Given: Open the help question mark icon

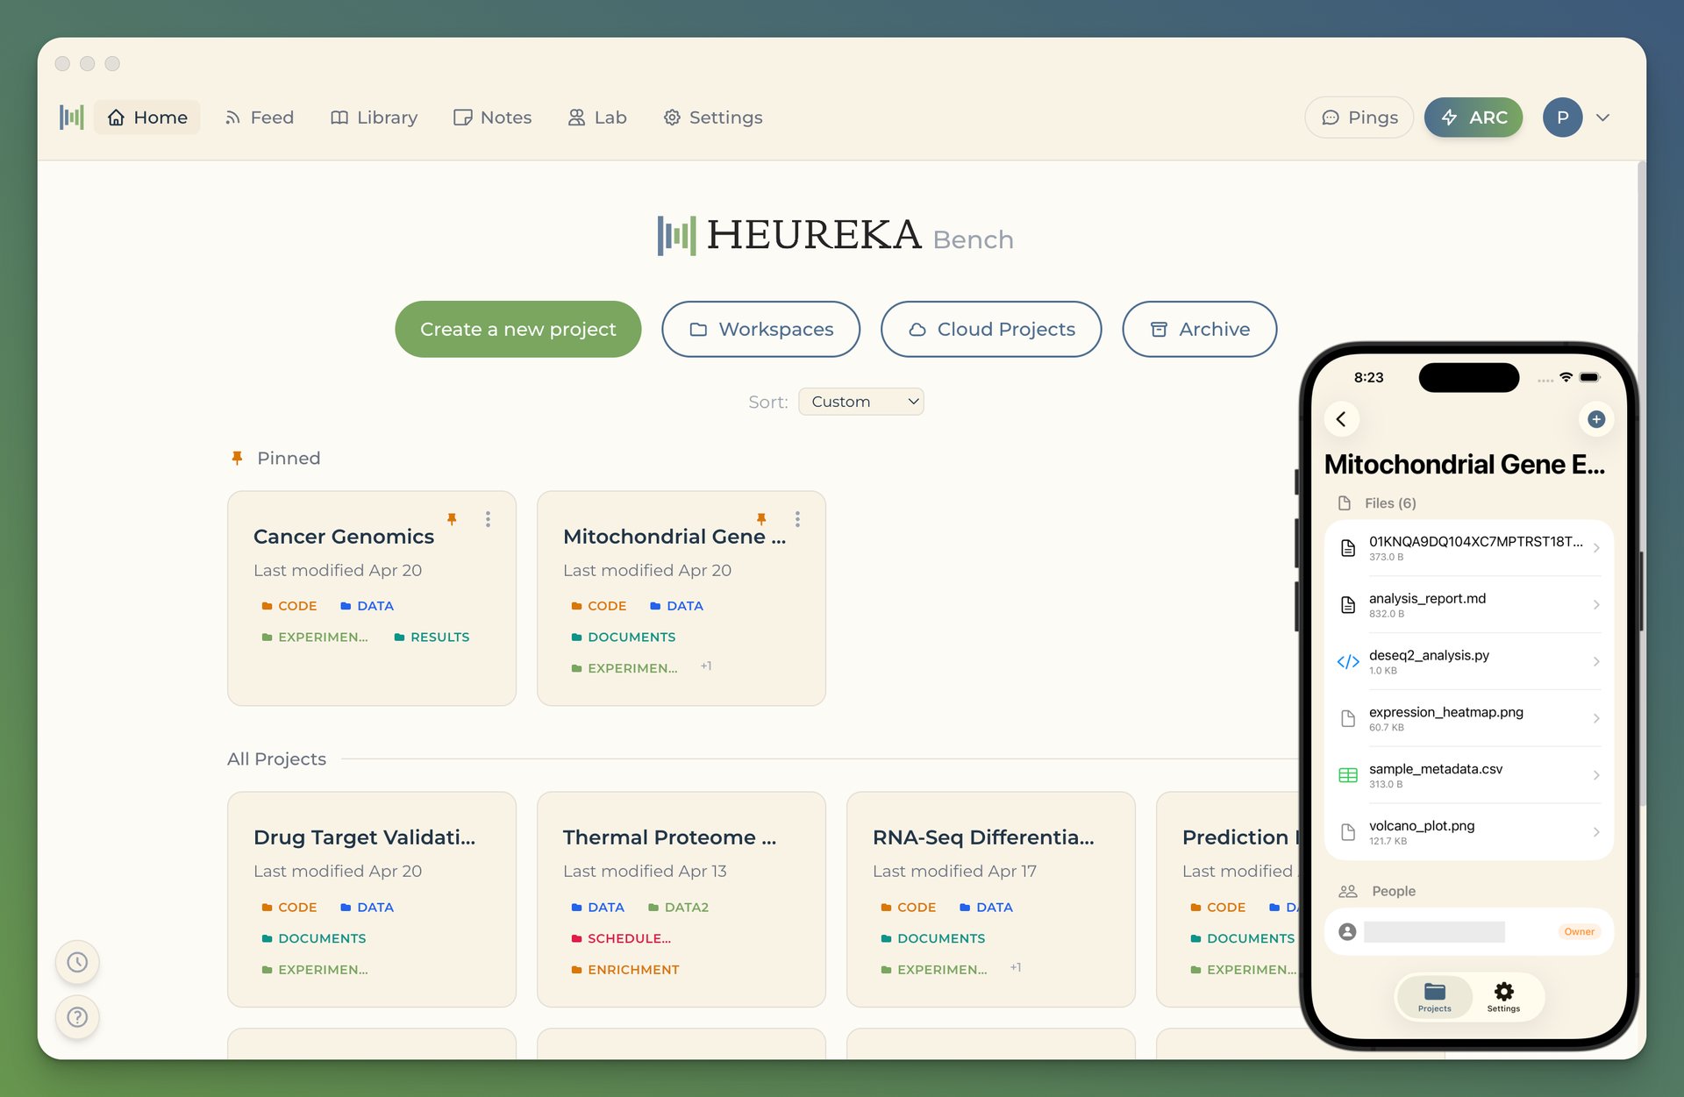Looking at the screenshot, I should (77, 1017).
